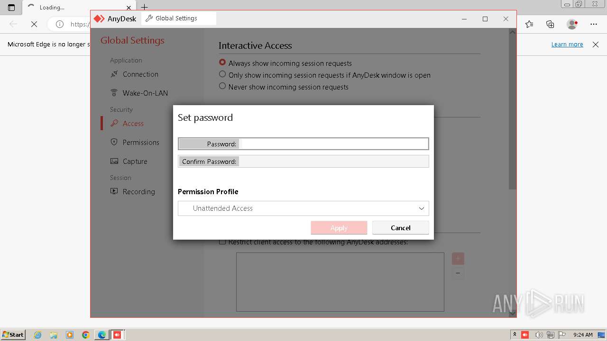Click the Permission Profile label
The image size is (607, 341).
[x=208, y=192]
